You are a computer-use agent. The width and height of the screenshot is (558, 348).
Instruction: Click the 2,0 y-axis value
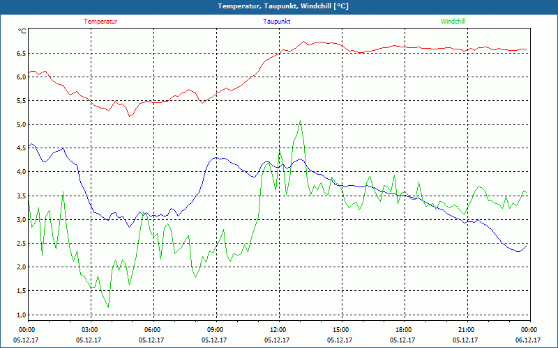[22, 267]
